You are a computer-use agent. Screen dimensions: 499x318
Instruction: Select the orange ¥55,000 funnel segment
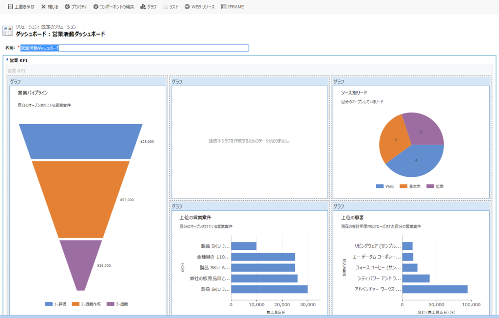click(x=81, y=199)
